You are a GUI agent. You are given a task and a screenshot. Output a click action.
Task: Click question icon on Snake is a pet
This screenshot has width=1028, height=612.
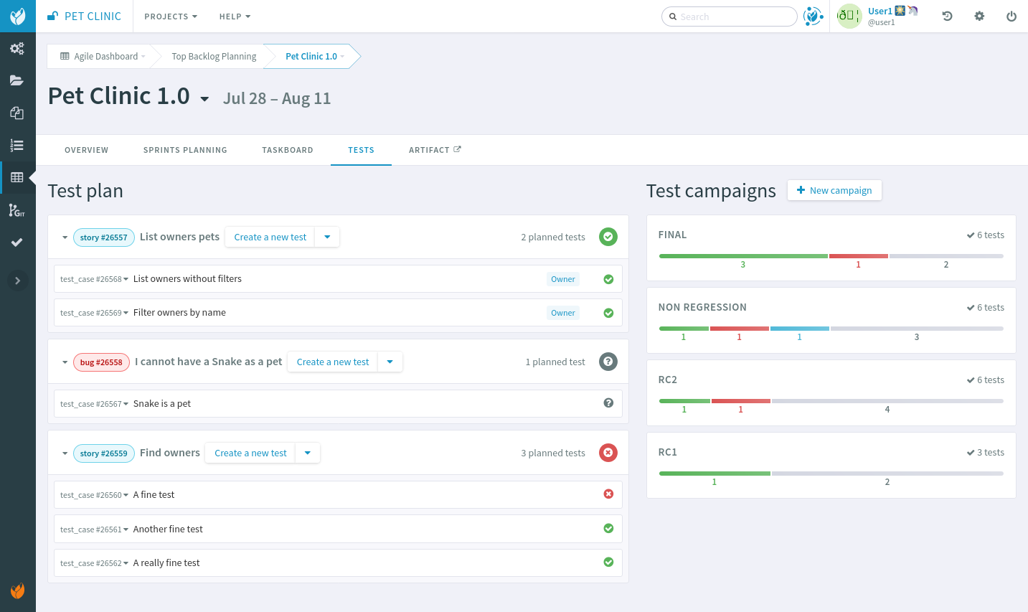pyautogui.click(x=608, y=403)
